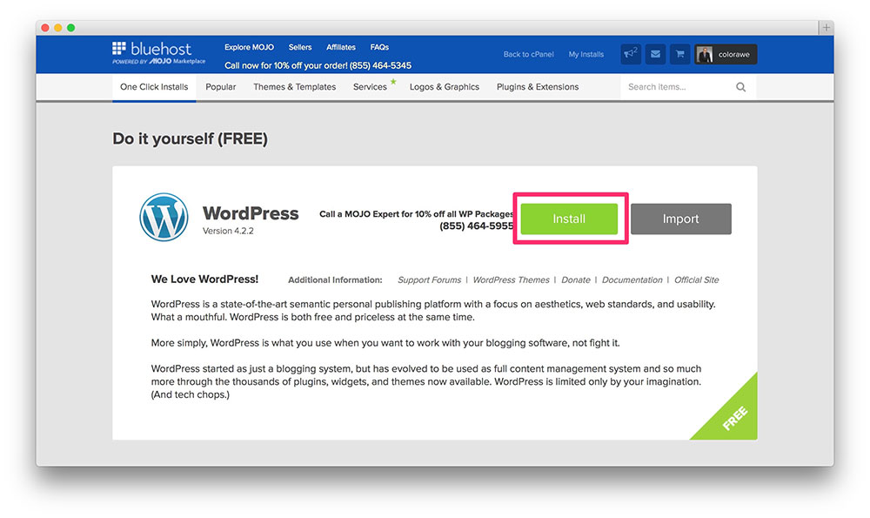Open the Explore MOJO menu
The image size is (870, 518).
249,48
